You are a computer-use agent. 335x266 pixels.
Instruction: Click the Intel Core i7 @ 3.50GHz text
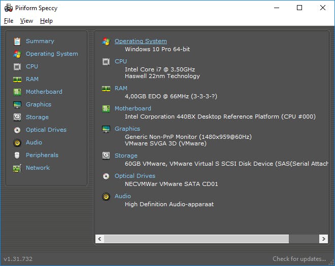click(160, 69)
